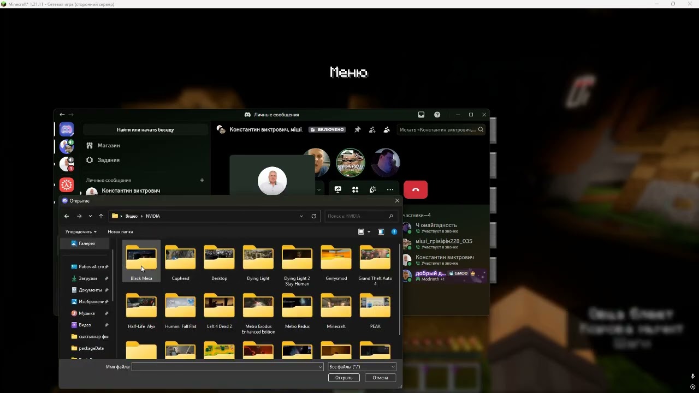The width and height of the screenshot is (699, 393).
Task: Click the Открыть button
Action: (x=344, y=378)
